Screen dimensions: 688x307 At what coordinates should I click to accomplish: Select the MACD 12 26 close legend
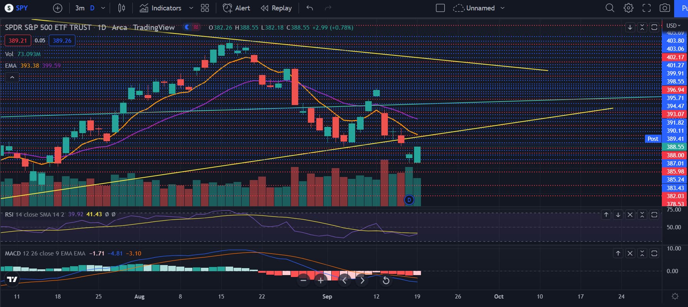[45, 253]
